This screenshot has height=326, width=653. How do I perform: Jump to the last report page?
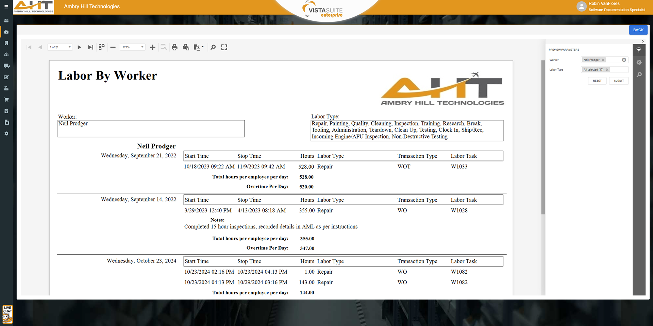90,47
